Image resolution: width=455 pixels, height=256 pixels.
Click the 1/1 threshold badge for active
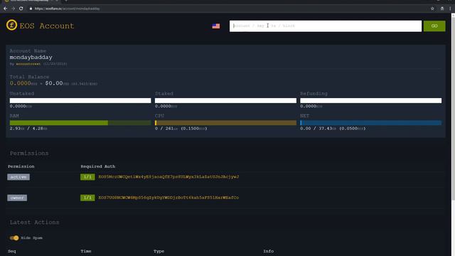[87, 177]
